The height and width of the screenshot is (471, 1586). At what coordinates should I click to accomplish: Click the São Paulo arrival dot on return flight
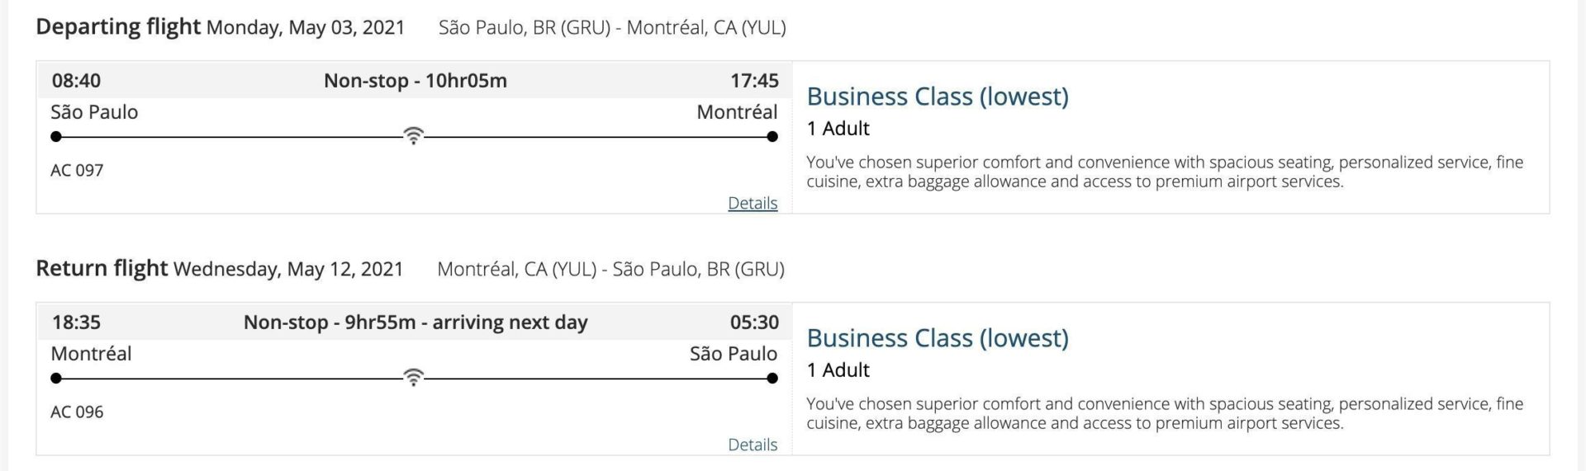(772, 379)
